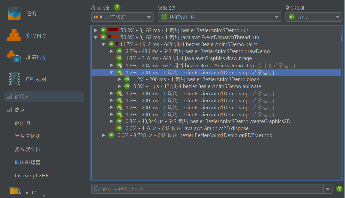Open JavaScript XHR view
The width and height of the screenshot is (345, 198).
tap(32, 176)
